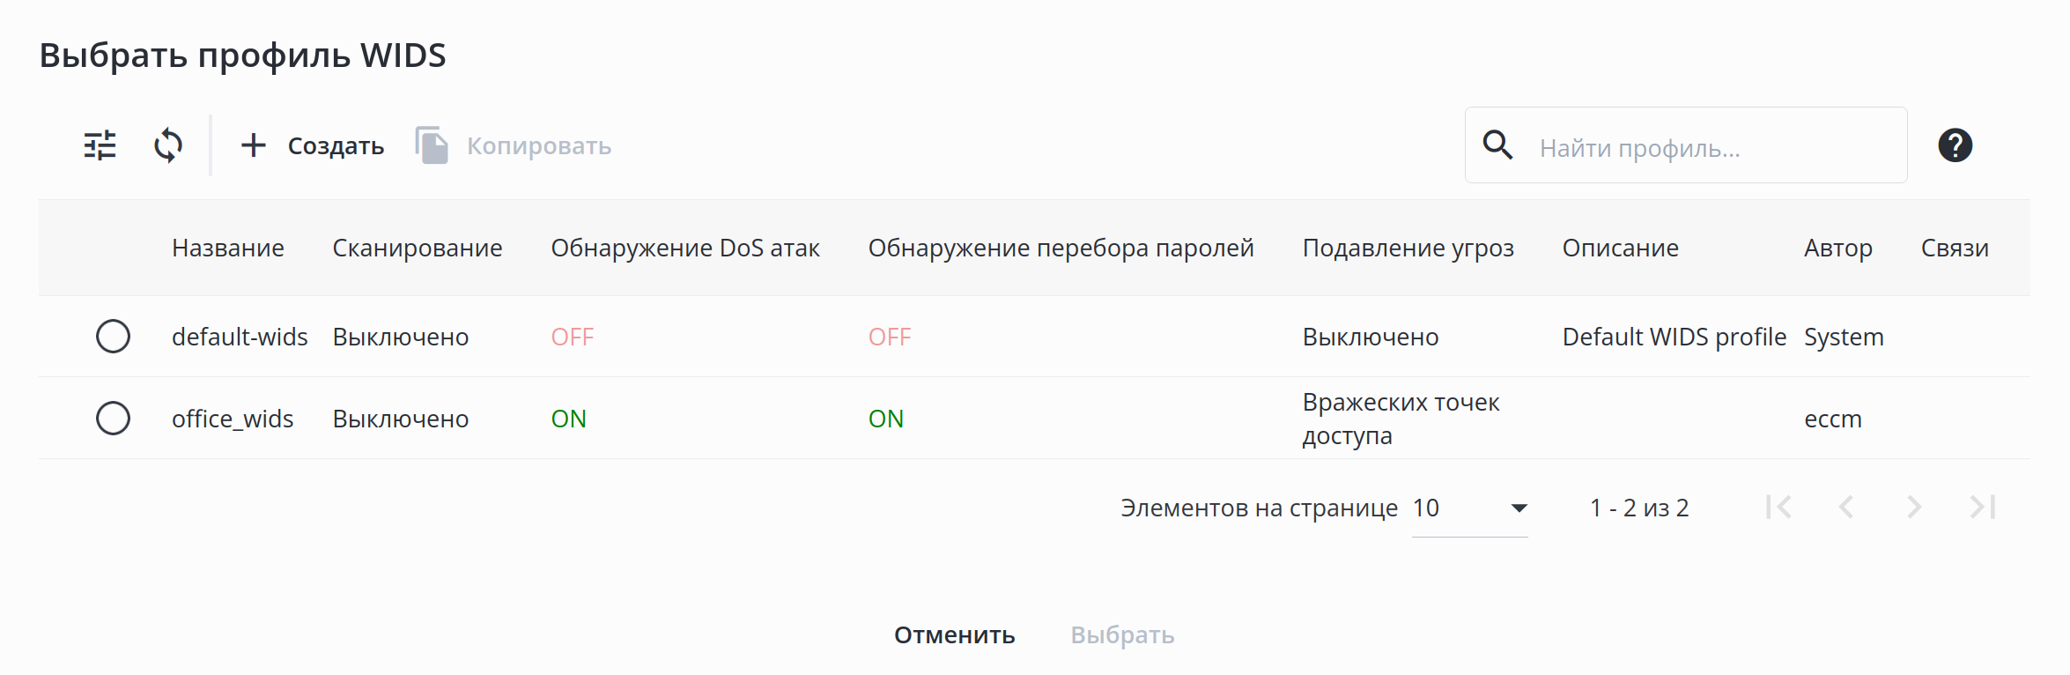This screenshot has height=675, width=2070.
Task: Click the search magnifier icon
Action: [1497, 145]
